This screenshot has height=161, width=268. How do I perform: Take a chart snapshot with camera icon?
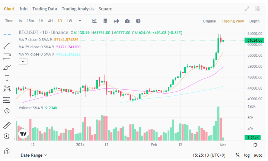pyautogui.click(x=127, y=21)
